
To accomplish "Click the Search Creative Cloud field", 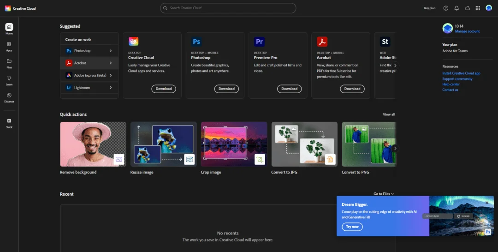I will 228,8.
